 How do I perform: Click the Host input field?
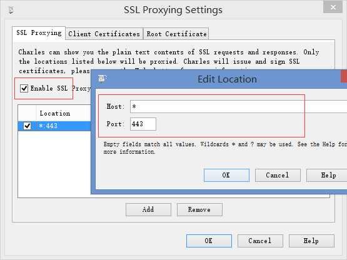[x=239, y=106]
